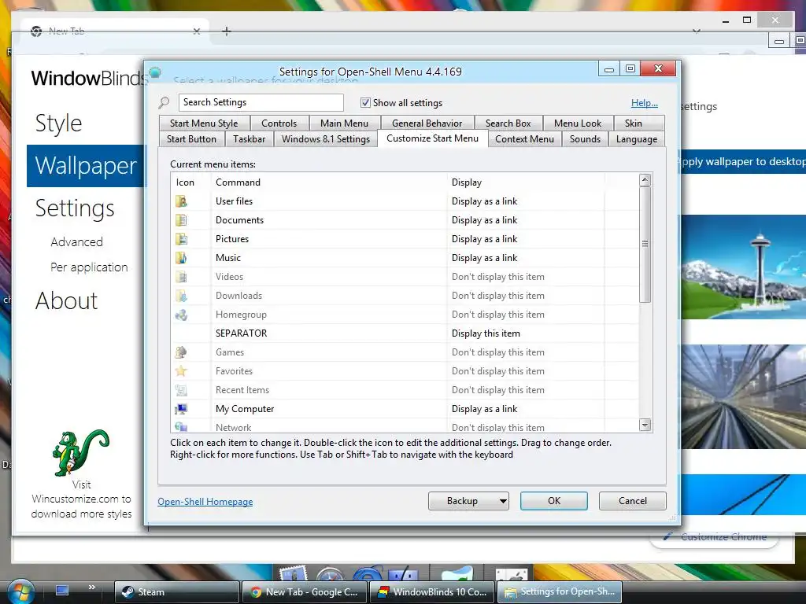Confirm settings with the OK button
This screenshot has height=604, width=806.
pyautogui.click(x=554, y=501)
